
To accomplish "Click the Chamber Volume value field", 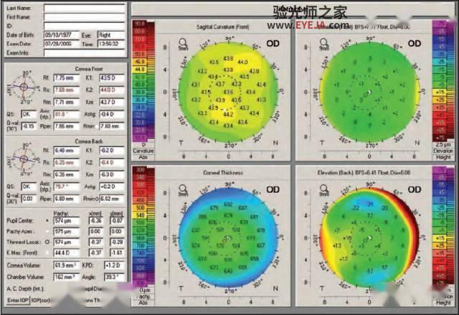I will [x=67, y=277].
